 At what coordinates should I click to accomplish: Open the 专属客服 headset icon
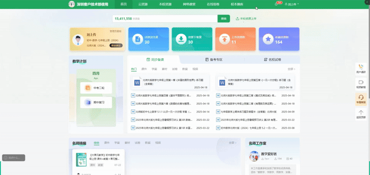(x=361, y=97)
